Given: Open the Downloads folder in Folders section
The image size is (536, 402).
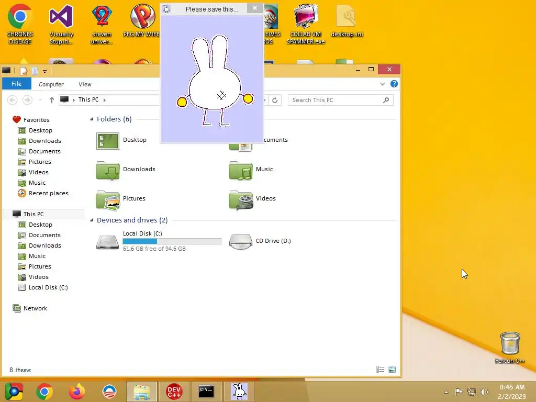Looking at the screenshot, I should [x=126, y=170].
